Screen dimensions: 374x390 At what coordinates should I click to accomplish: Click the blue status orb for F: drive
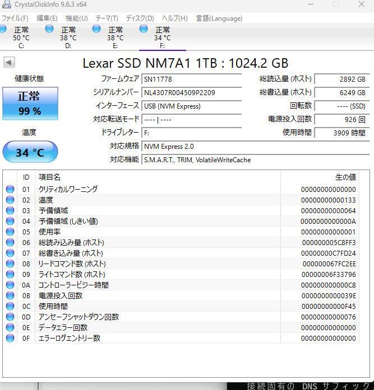coord(144,29)
